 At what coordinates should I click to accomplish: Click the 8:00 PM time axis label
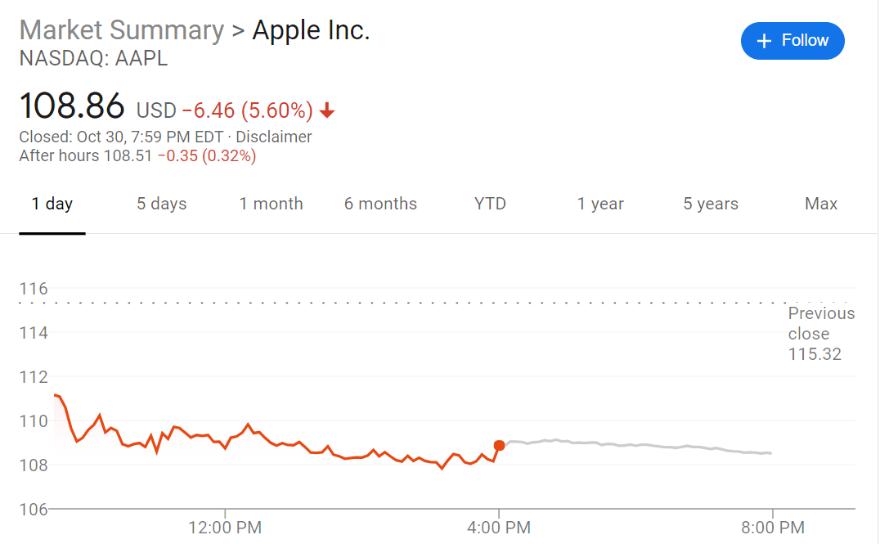point(773,528)
